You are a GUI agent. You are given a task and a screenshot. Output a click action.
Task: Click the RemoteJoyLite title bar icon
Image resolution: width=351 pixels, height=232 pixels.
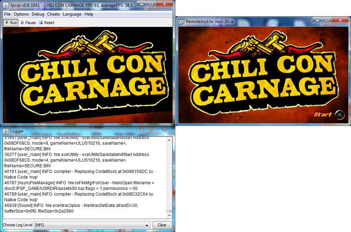tap(181, 22)
